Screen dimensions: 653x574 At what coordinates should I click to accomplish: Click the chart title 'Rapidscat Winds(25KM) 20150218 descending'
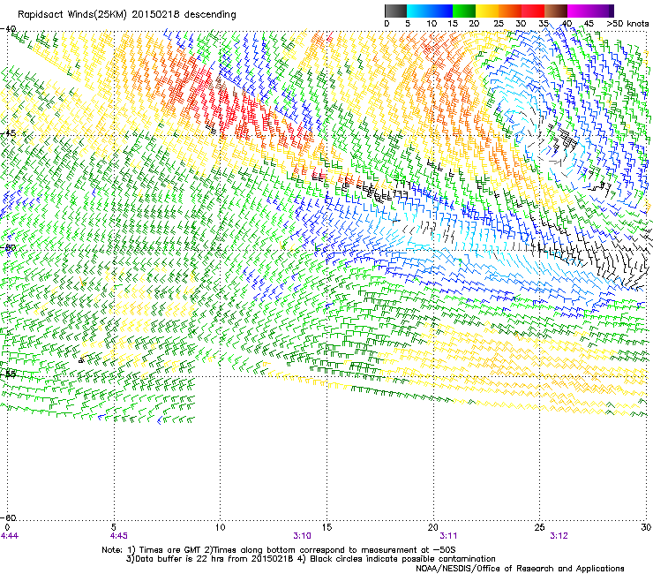pos(126,15)
